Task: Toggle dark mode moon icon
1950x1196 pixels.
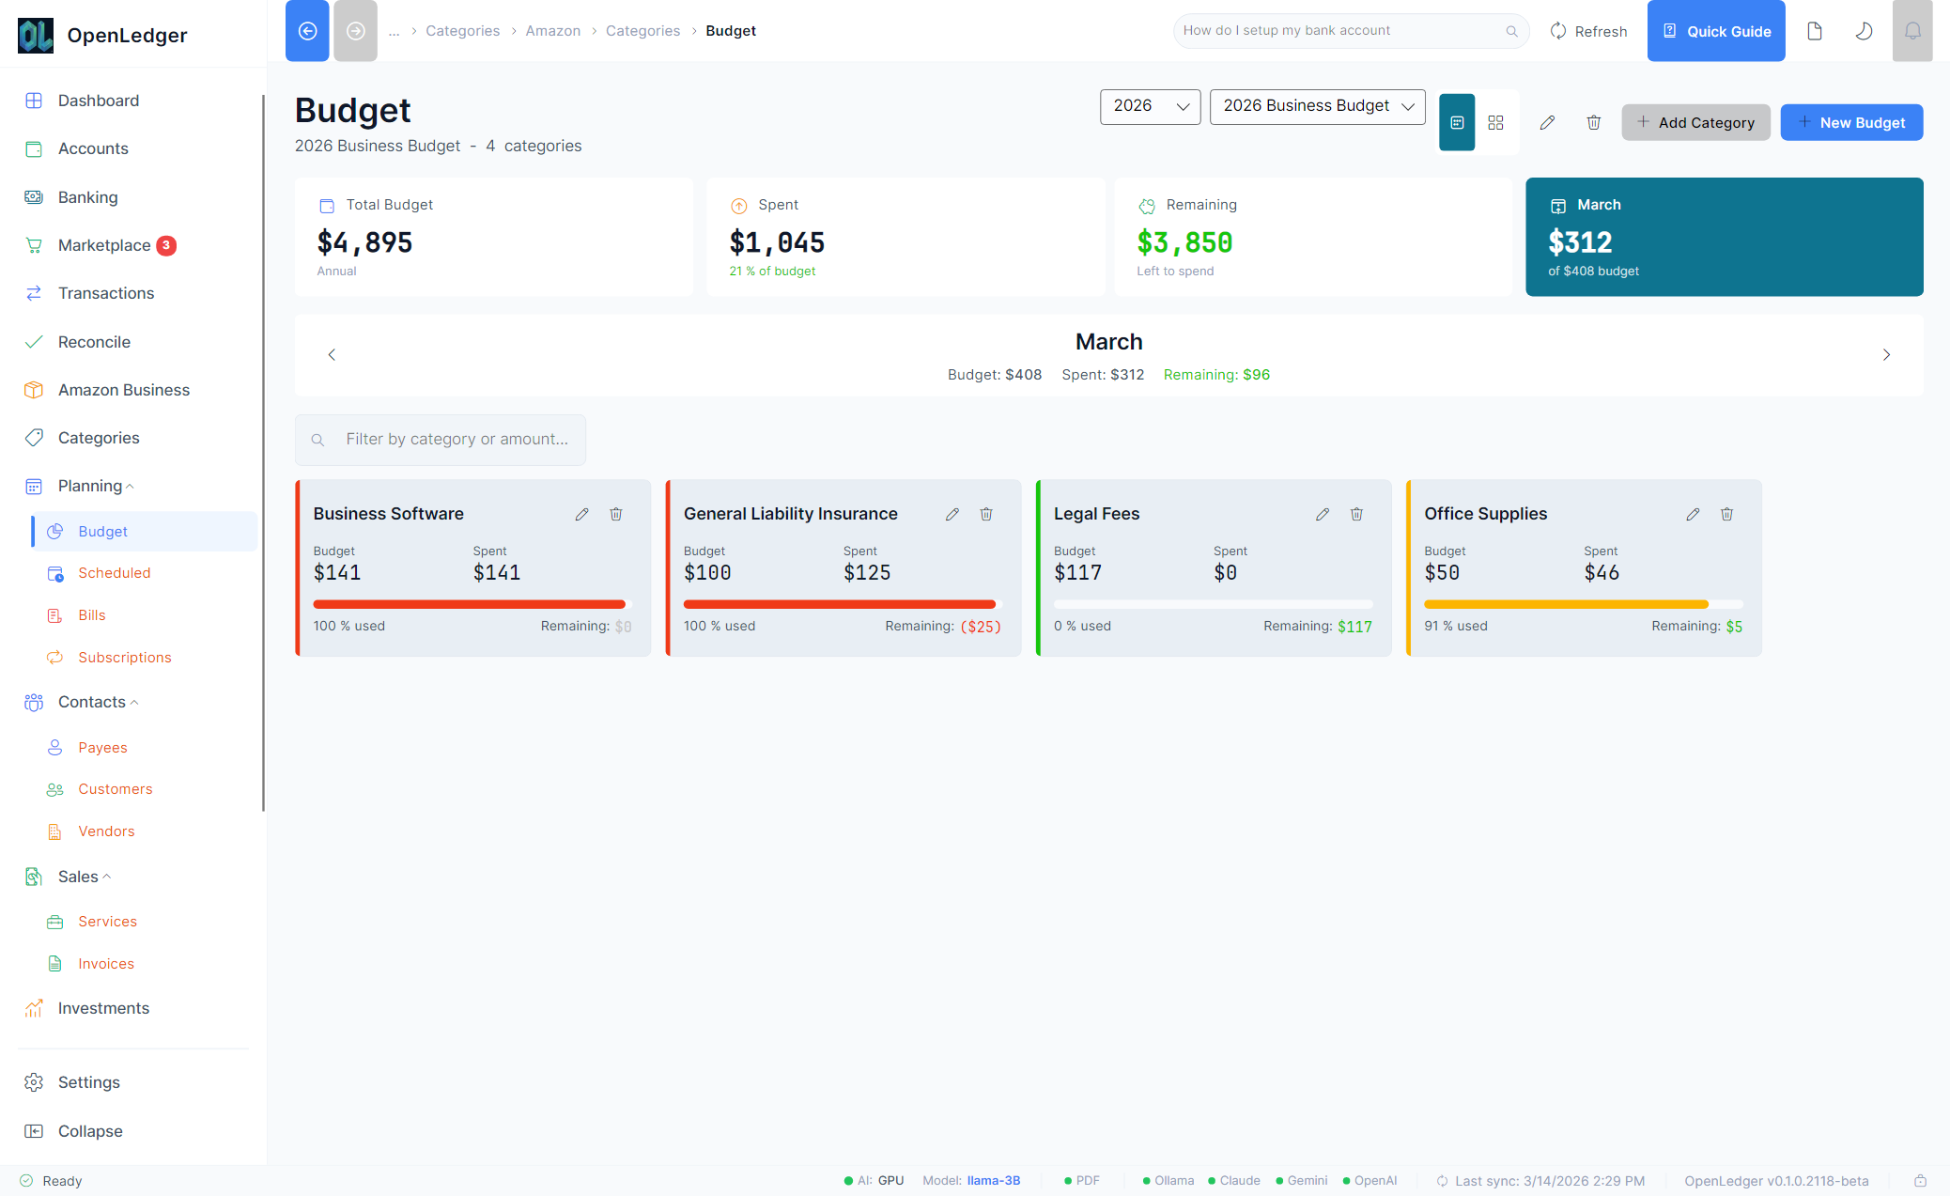Action: (x=1864, y=31)
